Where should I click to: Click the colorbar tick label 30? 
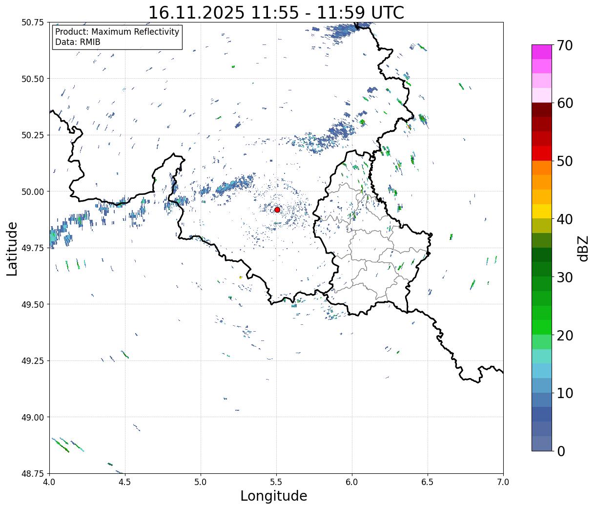click(565, 277)
